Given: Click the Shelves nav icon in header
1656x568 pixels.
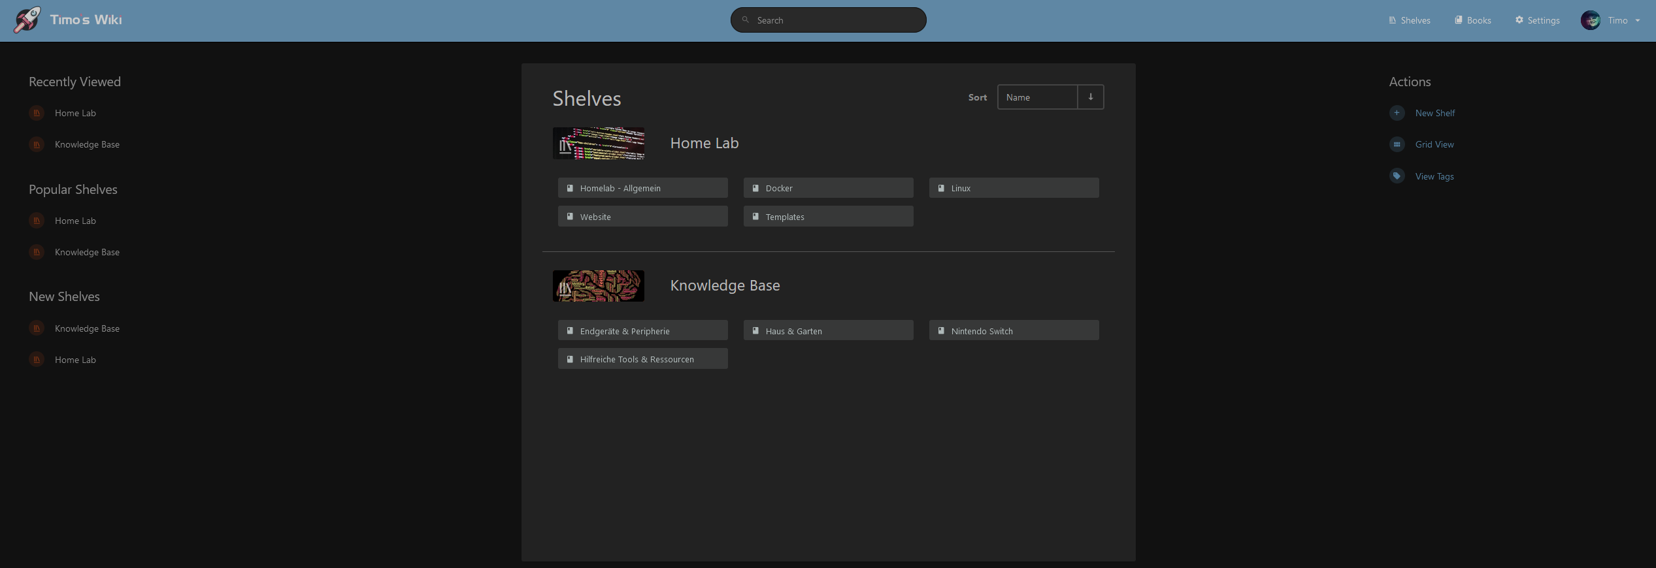Looking at the screenshot, I should click(1393, 20).
